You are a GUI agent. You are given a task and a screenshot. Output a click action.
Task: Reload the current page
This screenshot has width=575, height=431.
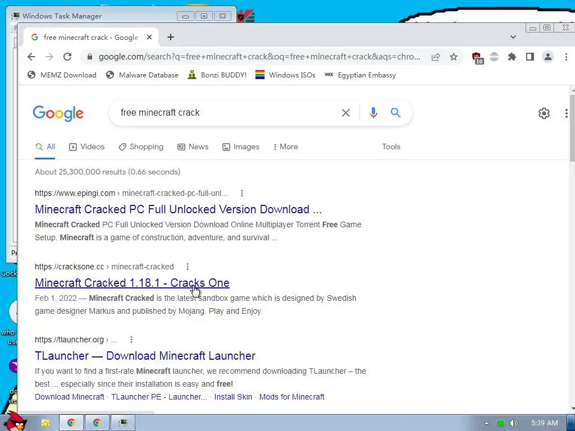pos(67,57)
